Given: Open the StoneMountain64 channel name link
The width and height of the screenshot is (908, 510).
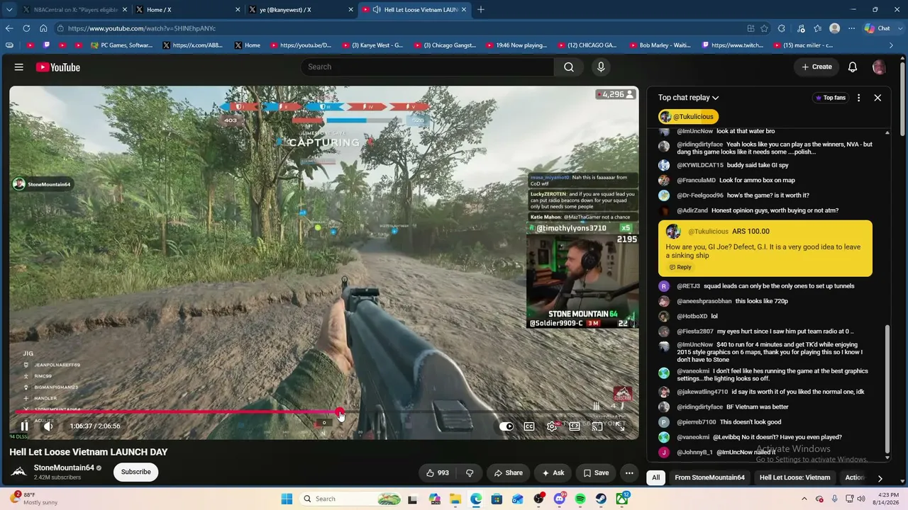Looking at the screenshot, I should pyautogui.click(x=64, y=467).
